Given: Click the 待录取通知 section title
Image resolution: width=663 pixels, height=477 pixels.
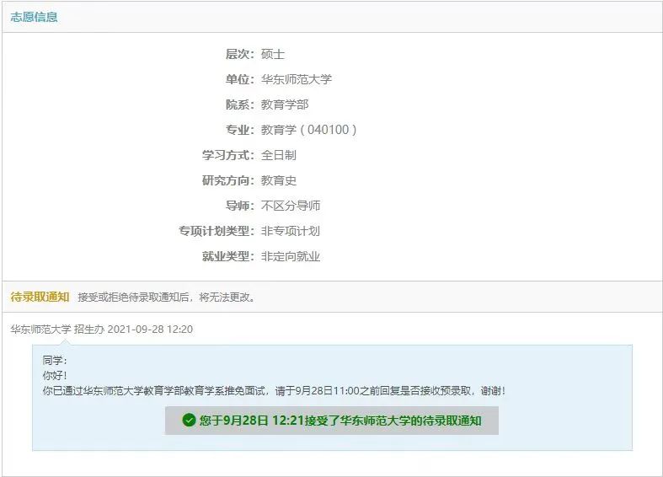Looking at the screenshot, I should tap(40, 297).
